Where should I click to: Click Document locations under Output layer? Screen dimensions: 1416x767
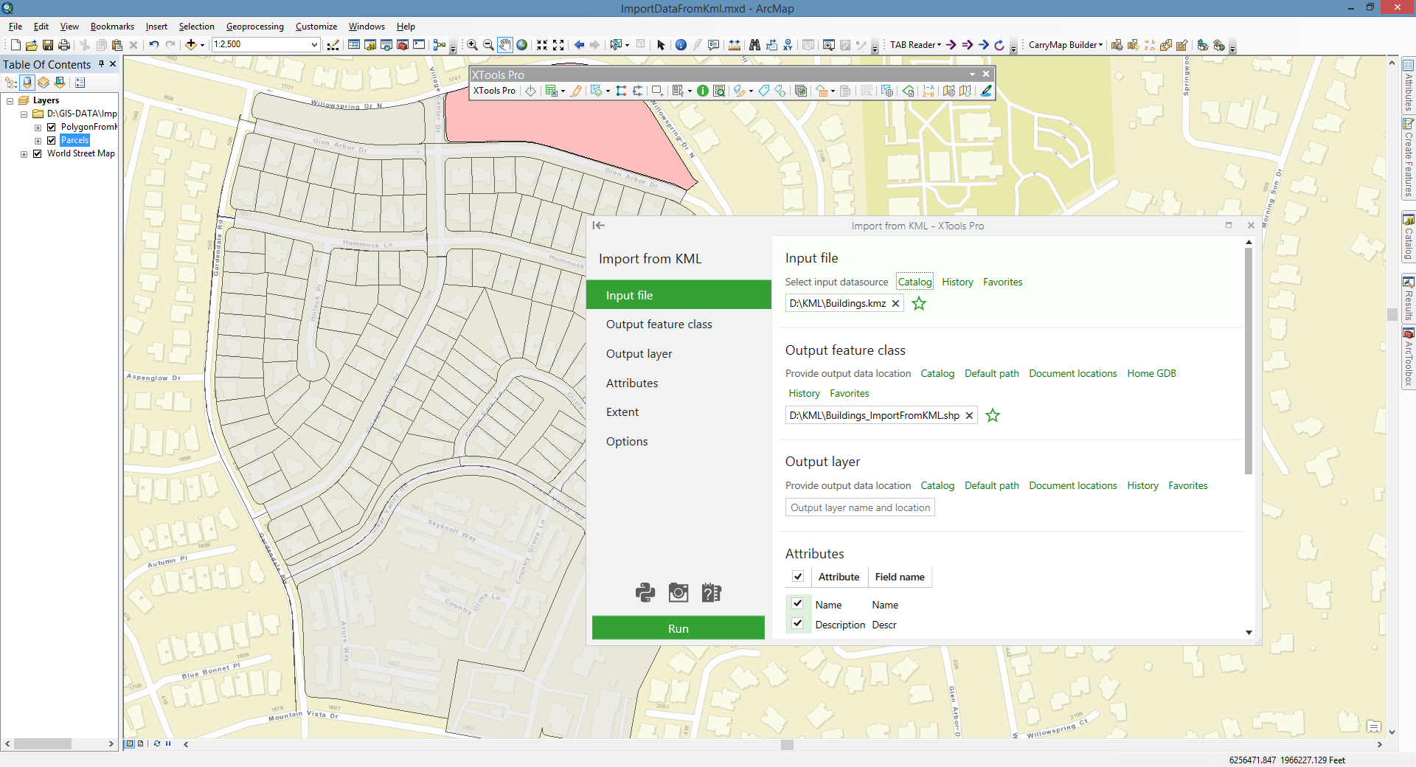(x=1072, y=485)
